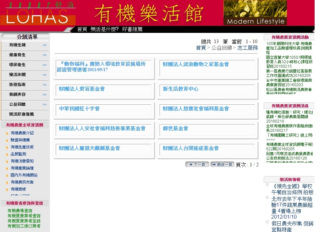
Task: Select the 樂活好康推薦 category
Action: click(22, 114)
